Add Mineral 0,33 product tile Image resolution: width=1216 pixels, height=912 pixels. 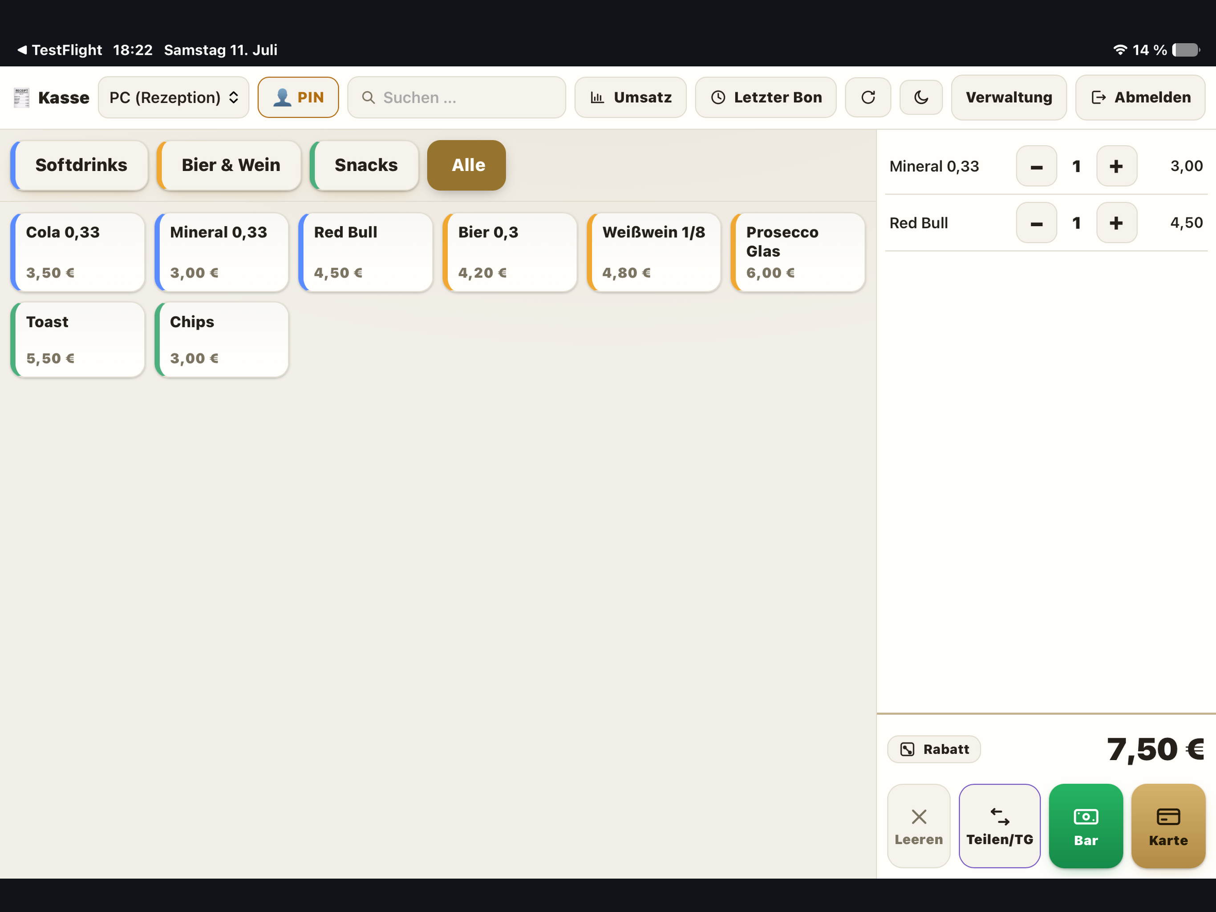point(222,252)
